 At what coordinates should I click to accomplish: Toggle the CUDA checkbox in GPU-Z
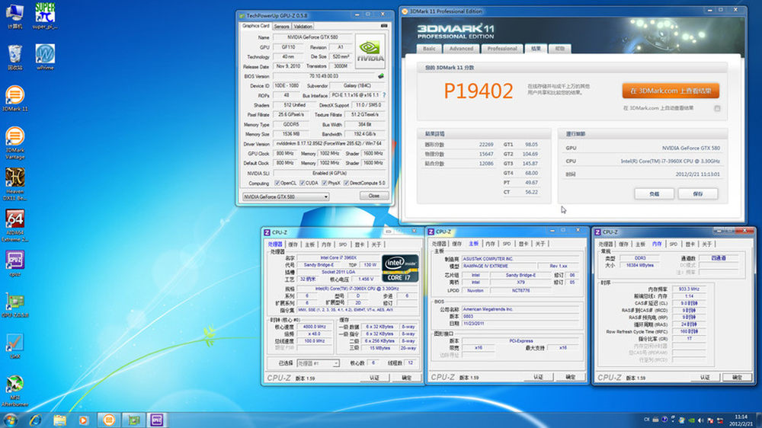tap(303, 183)
